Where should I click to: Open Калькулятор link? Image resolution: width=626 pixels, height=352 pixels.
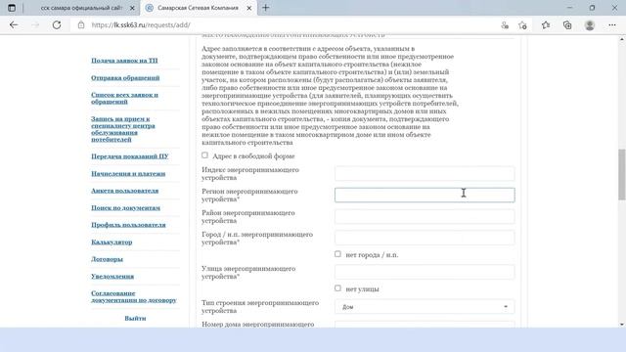112,242
